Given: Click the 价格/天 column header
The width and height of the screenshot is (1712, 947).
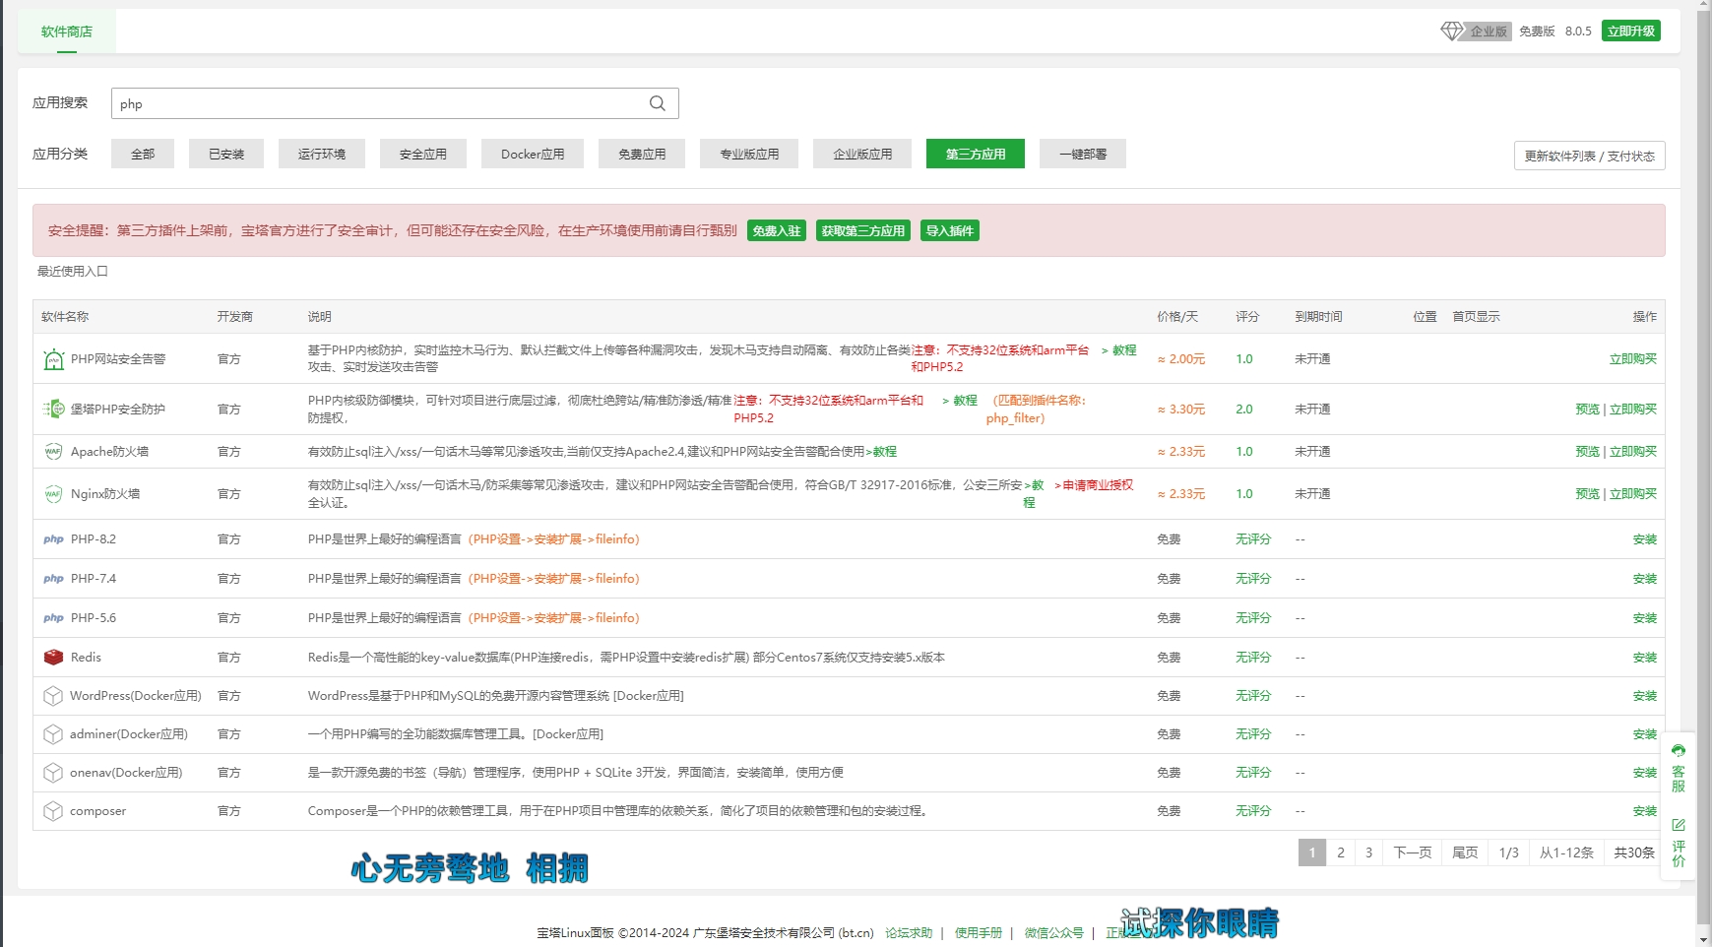Looking at the screenshot, I should 1177,317.
